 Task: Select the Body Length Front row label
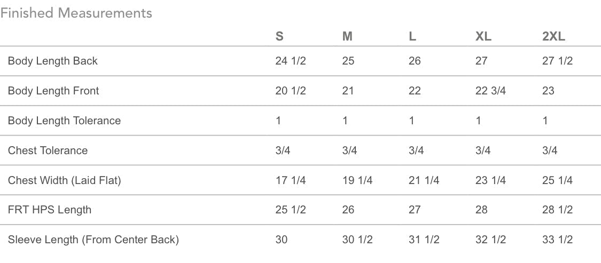pos(53,91)
